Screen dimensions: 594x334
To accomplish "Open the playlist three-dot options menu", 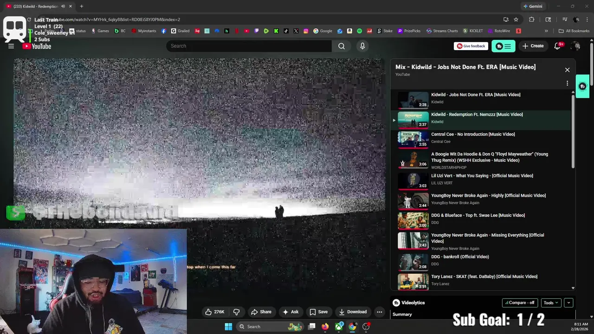I will click(x=567, y=83).
